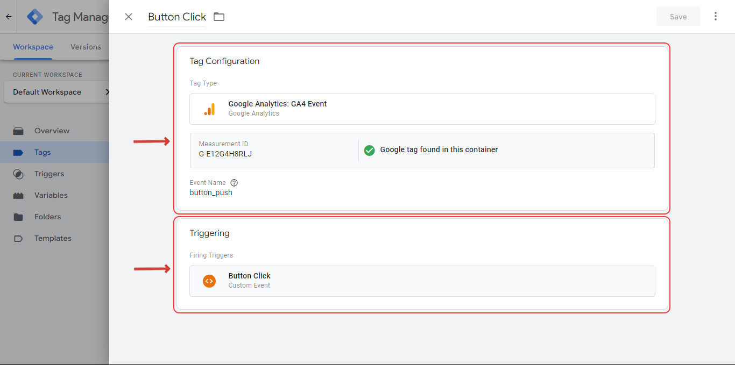
Task: Click the Overview briefcase icon
Action: (18, 131)
